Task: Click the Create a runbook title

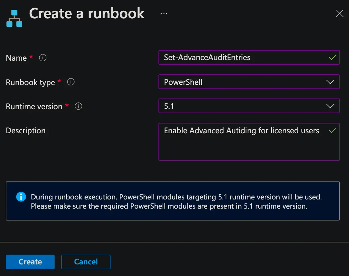Action: click(87, 13)
